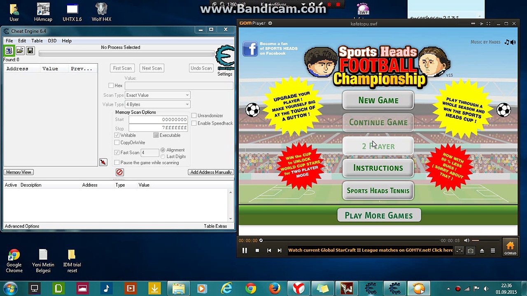This screenshot has height=296, width=527.
Task: Enable the Unrandomizer checkbox
Action: coord(194,116)
